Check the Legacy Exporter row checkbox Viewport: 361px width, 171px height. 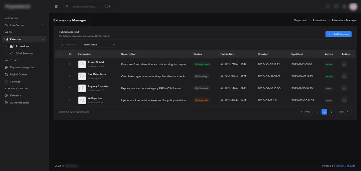click(x=59, y=88)
